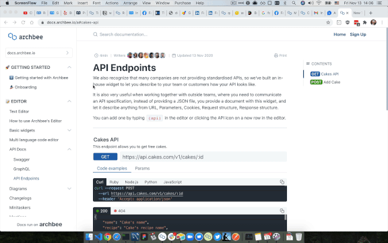Viewport: 388px width, 243px height.
Task: Open Zoom app from dock
Action: point(190,237)
